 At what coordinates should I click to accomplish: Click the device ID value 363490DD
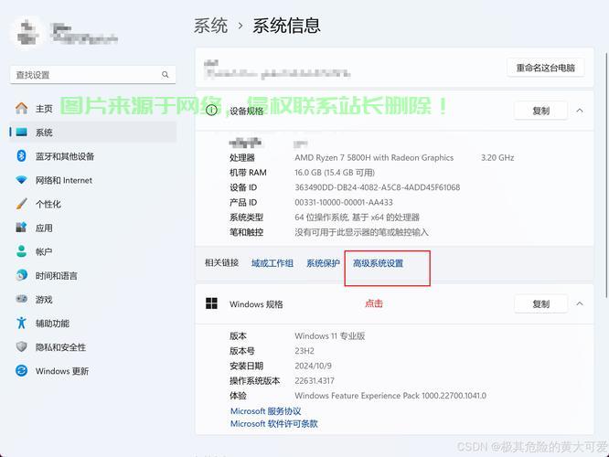377,187
